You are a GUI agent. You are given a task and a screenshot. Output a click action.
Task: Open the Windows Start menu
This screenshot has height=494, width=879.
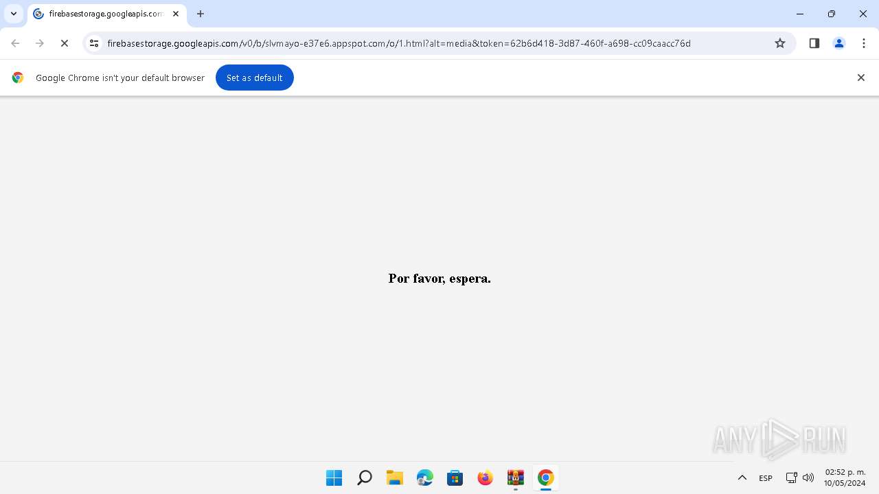pyautogui.click(x=334, y=478)
